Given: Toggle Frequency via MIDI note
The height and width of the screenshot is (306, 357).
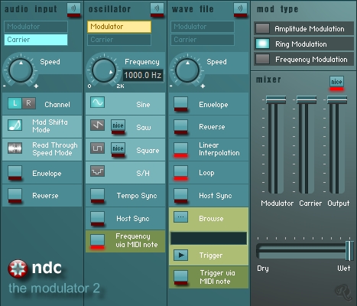Looking at the screenshot, I should 97,242.
